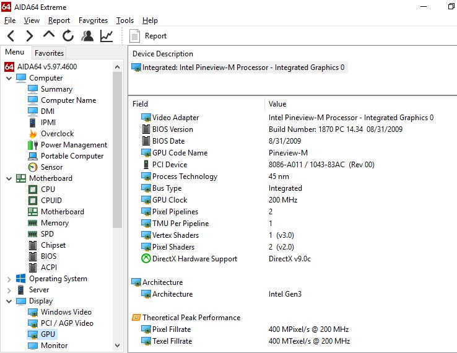This screenshot has width=457, height=353.
Task: Open Computer Name page
Action: 62,100
